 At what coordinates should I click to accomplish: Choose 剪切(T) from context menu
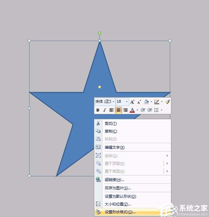(x=132, y=124)
